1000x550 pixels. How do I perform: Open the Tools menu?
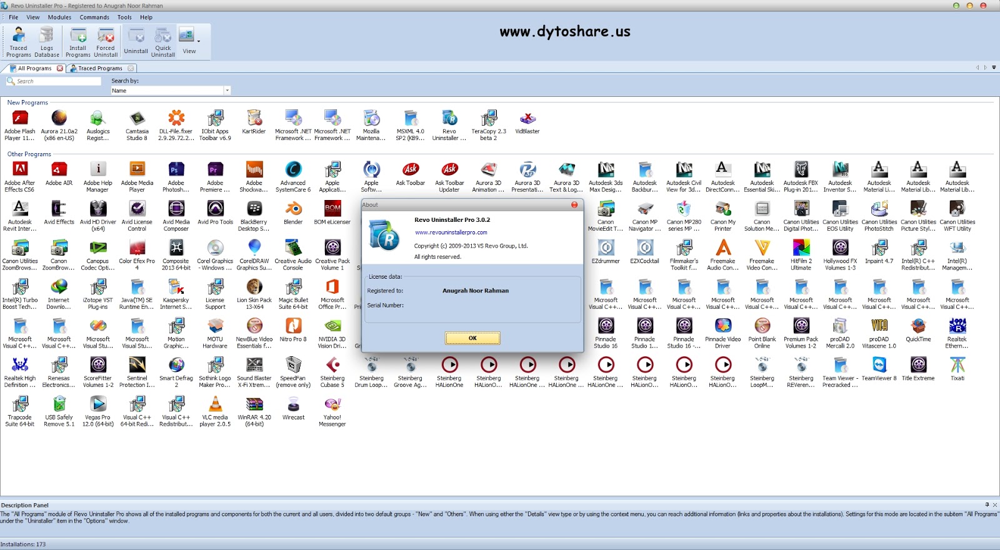click(124, 17)
